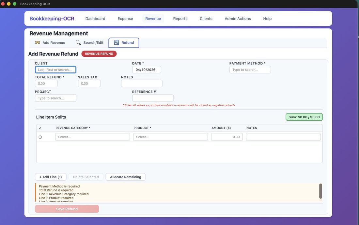Click the Reference # input field
This screenshot has height=225, width=359.
pyautogui.click(x=153, y=98)
